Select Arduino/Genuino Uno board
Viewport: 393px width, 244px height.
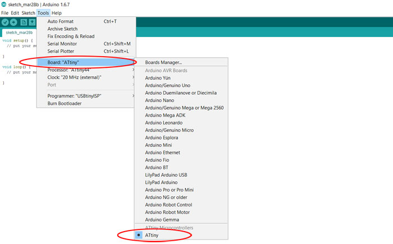tap(181, 85)
